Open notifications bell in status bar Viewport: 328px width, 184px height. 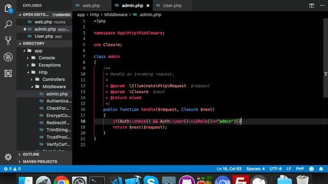point(321,169)
